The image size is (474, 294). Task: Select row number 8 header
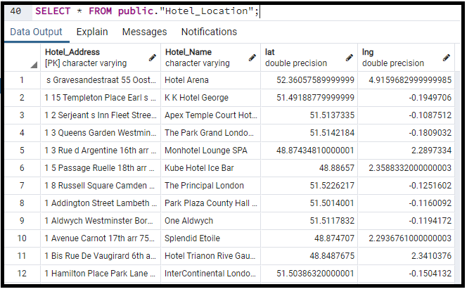click(22, 203)
